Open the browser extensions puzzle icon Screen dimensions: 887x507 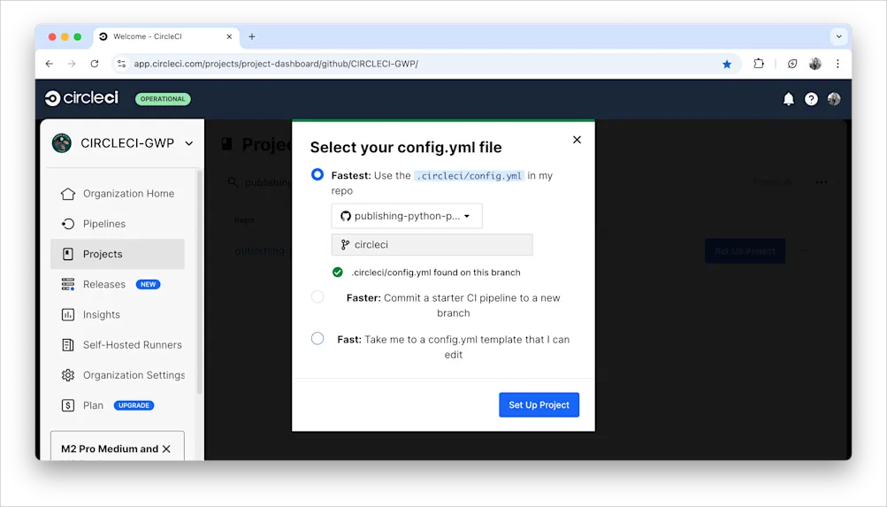tap(759, 64)
